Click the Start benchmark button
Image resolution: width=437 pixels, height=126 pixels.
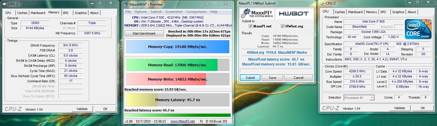pyautogui.click(x=144, y=33)
